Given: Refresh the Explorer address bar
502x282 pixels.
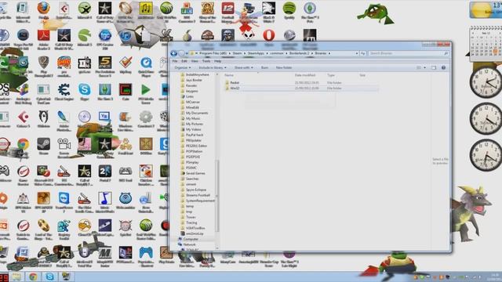Looking at the screenshot, I should tap(362, 53).
